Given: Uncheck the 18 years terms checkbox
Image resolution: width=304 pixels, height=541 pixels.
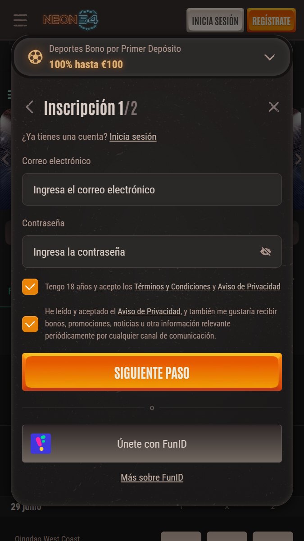Looking at the screenshot, I should click(x=30, y=287).
